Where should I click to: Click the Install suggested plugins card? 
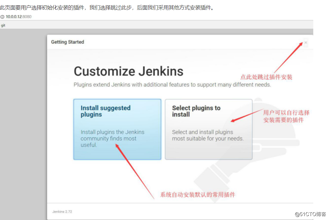[117, 129]
